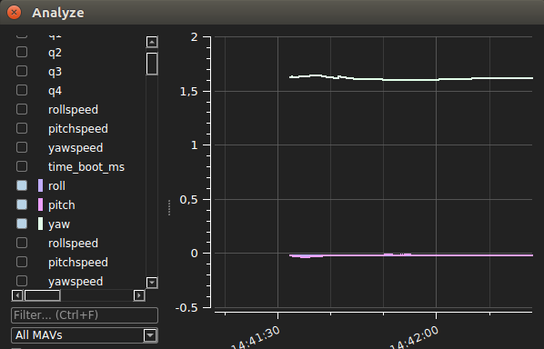Enable the q2 checkbox
The width and height of the screenshot is (544, 349).
[x=22, y=52]
